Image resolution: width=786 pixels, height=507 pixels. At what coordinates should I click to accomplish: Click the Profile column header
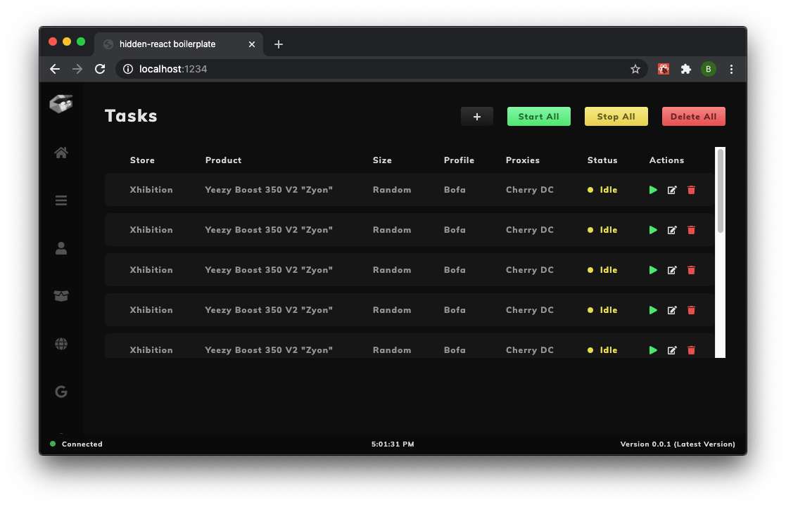click(x=459, y=160)
